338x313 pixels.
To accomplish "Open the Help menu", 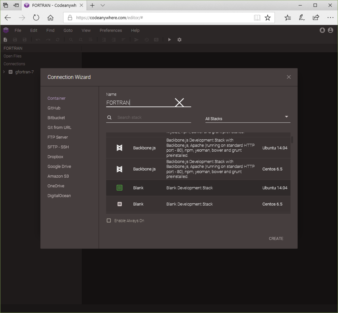I will [x=135, y=30].
